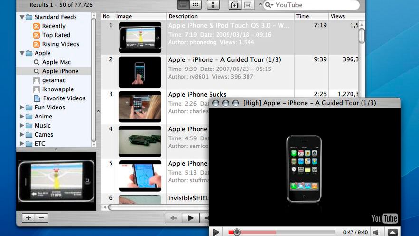This screenshot has height=236, width=419.
Task: Select 'Apple – iPhone – A Guided Tour (1/3)' row title
Action: (x=224, y=59)
